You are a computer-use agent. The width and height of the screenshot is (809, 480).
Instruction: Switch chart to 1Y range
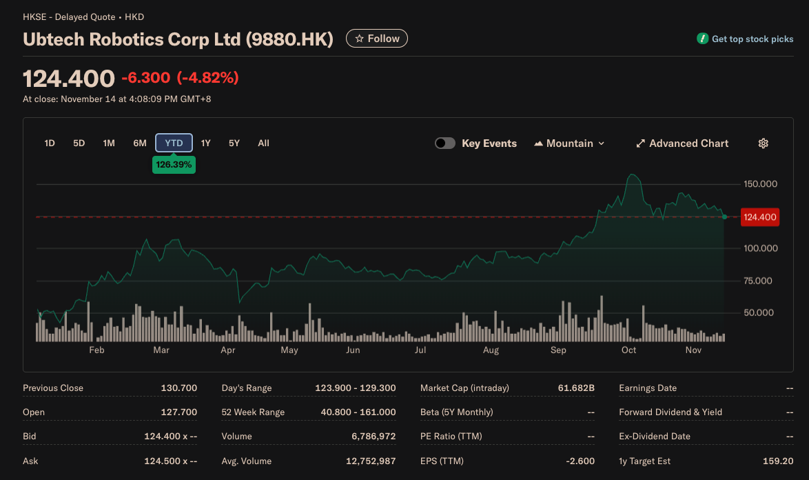(206, 143)
